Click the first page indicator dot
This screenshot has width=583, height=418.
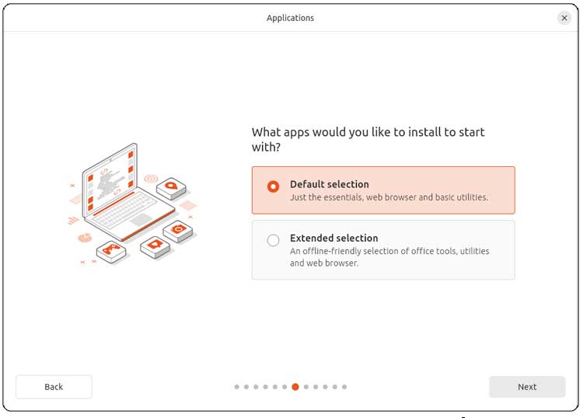237,387
